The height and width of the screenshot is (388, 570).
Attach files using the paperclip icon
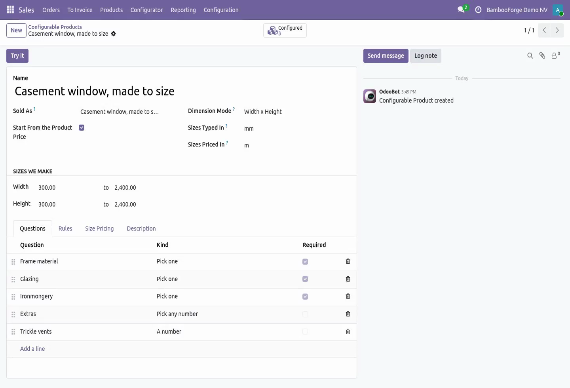click(x=542, y=56)
